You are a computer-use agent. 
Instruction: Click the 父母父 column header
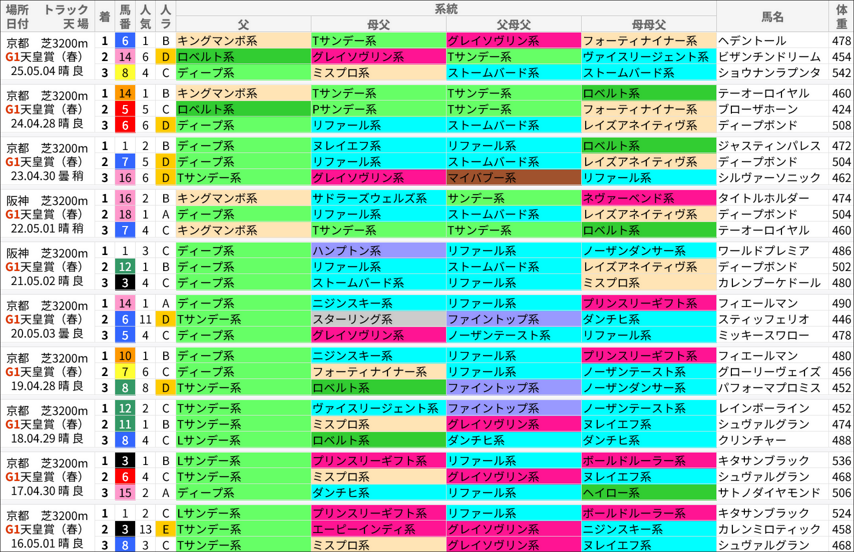point(513,23)
